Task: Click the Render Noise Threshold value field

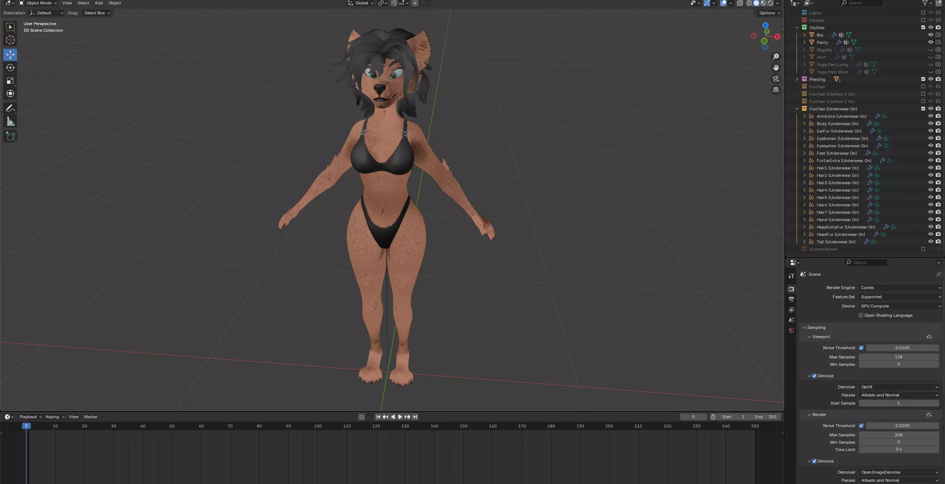Action: tap(902, 426)
